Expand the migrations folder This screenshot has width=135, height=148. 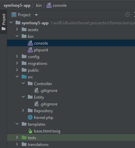tap(17, 63)
